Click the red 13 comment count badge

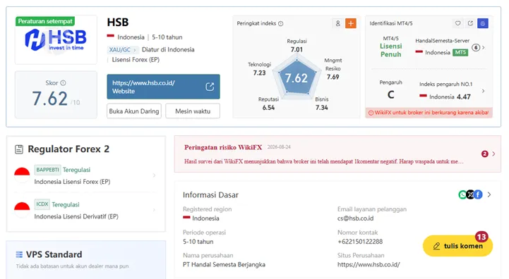pyautogui.click(x=481, y=237)
